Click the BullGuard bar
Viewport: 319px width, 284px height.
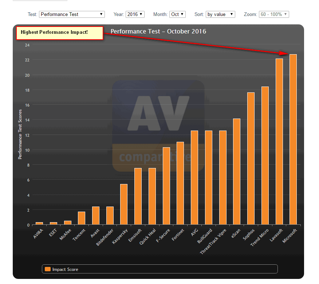209,178
